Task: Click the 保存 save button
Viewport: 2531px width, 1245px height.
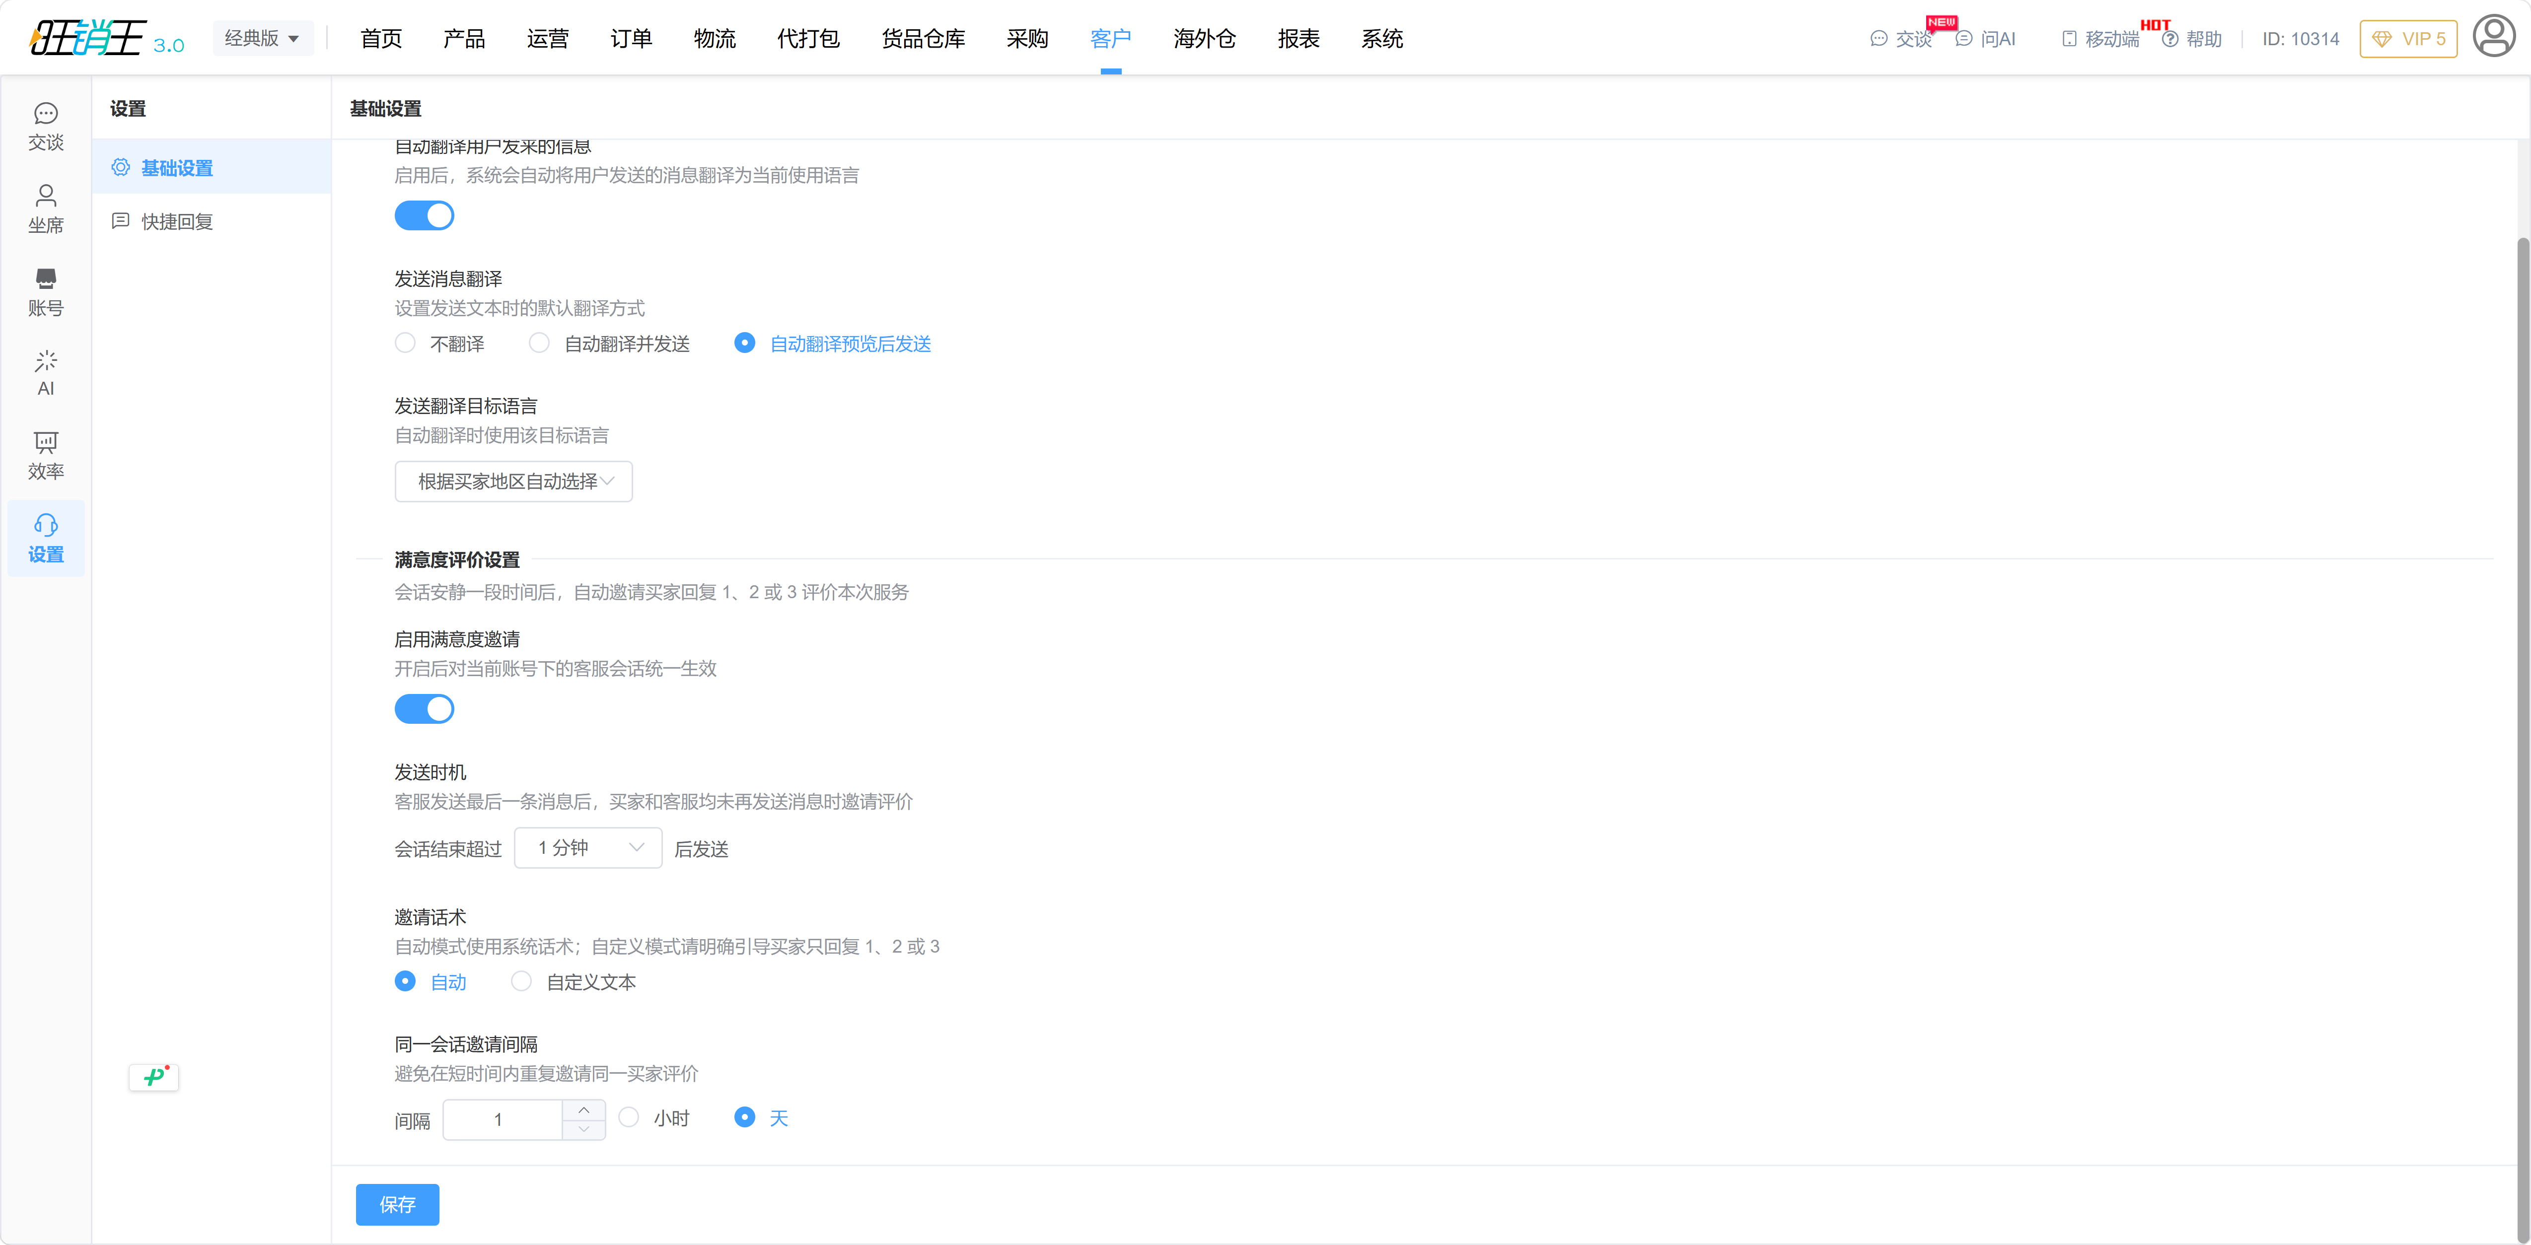Action: coord(397,1205)
